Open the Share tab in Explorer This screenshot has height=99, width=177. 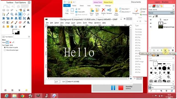82,5
